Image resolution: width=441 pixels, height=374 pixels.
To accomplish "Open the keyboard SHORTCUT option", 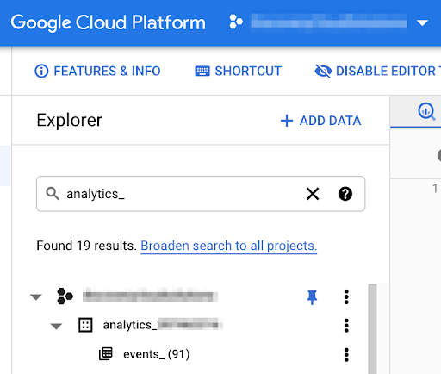I will (239, 71).
